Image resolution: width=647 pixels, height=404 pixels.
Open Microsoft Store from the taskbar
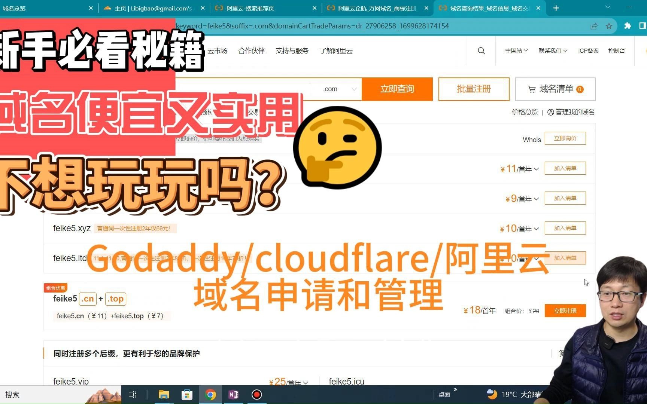[x=187, y=395]
